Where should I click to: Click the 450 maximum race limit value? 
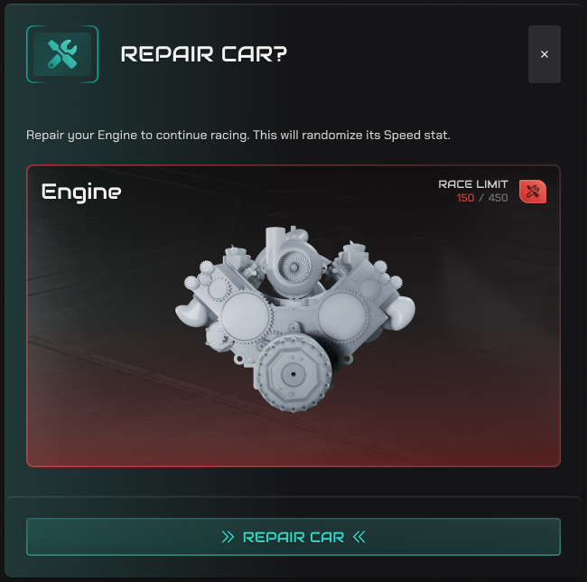click(498, 198)
